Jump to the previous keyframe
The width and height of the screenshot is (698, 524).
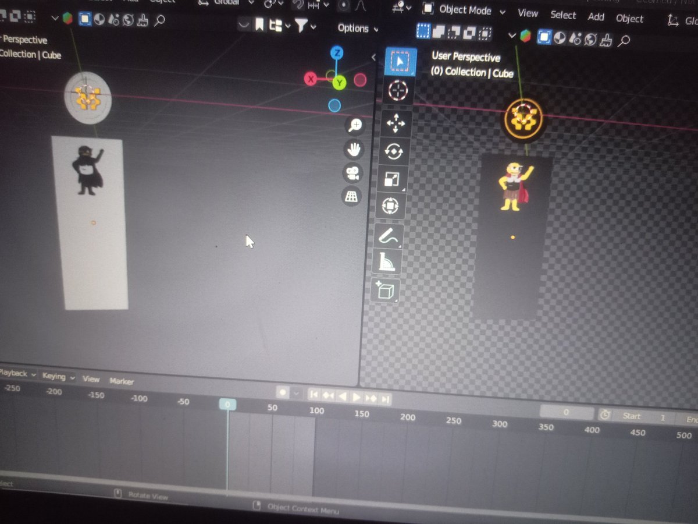(x=328, y=396)
